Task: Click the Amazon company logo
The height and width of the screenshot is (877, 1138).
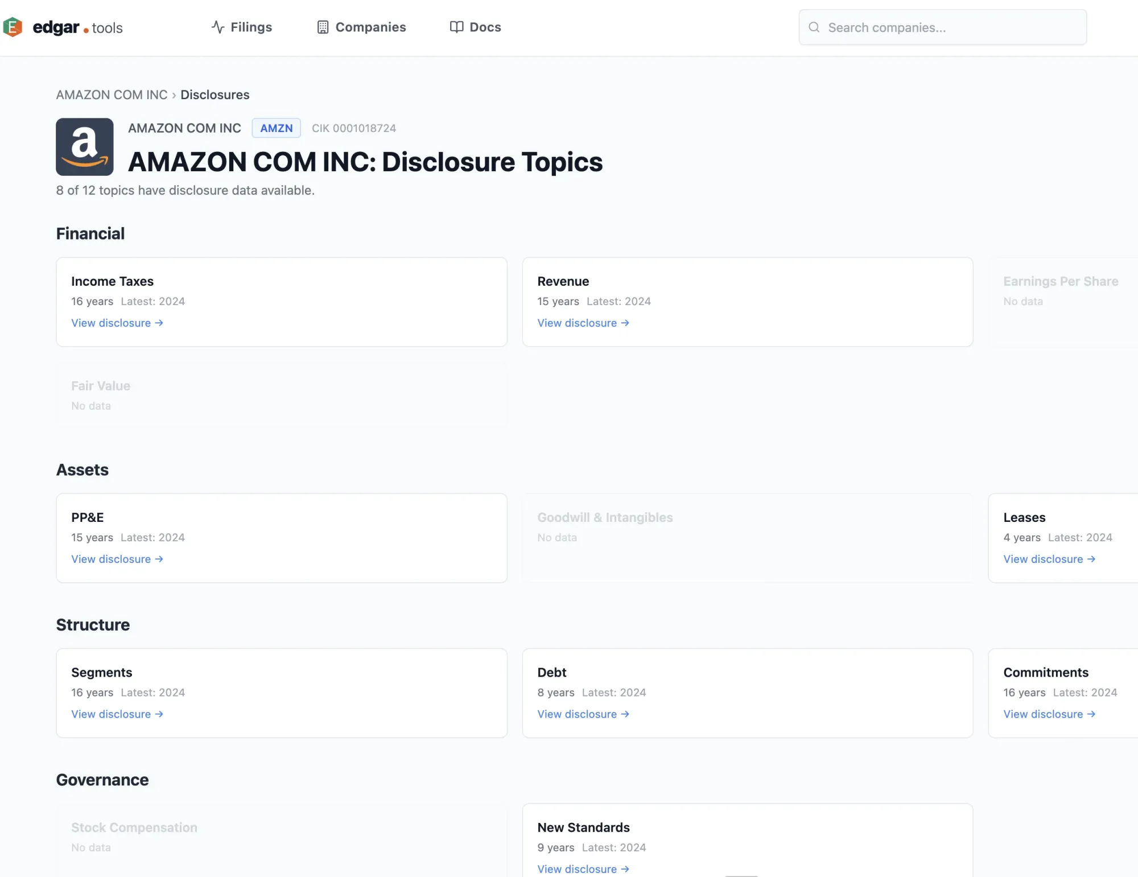Action: click(x=85, y=147)
